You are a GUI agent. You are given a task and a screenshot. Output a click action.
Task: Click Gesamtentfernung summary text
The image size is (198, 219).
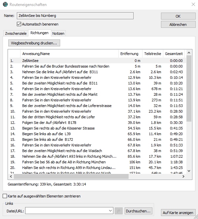47,184
